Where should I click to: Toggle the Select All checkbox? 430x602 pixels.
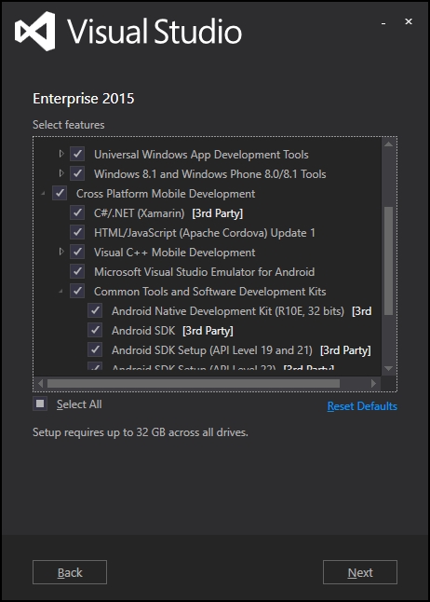click(40, 404)
